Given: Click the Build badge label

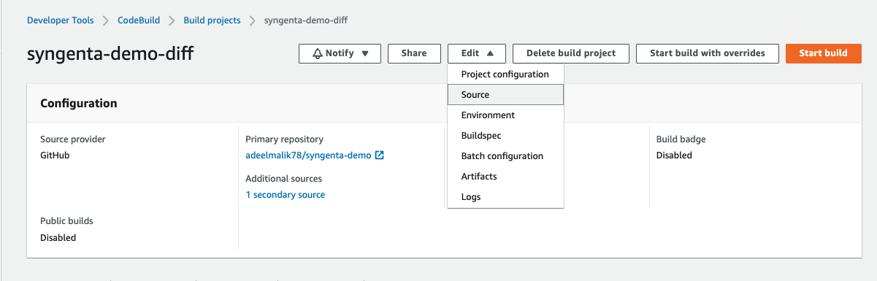Looking at the screenshot, I should (681, 139).
